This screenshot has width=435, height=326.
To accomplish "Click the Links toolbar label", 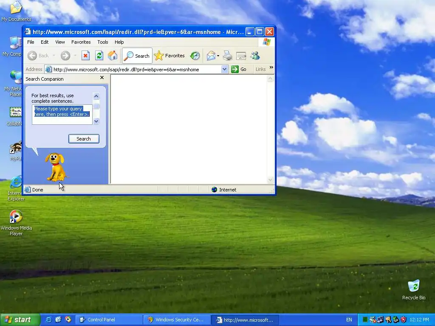I will [260, 69].
